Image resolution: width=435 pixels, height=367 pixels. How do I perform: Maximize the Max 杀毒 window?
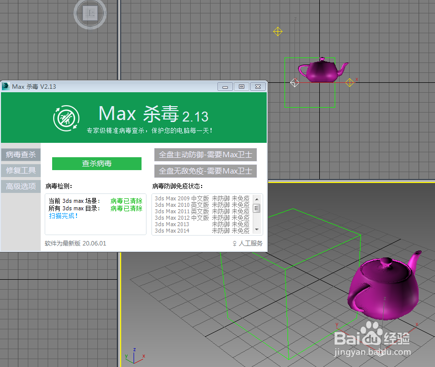(241, 87)
